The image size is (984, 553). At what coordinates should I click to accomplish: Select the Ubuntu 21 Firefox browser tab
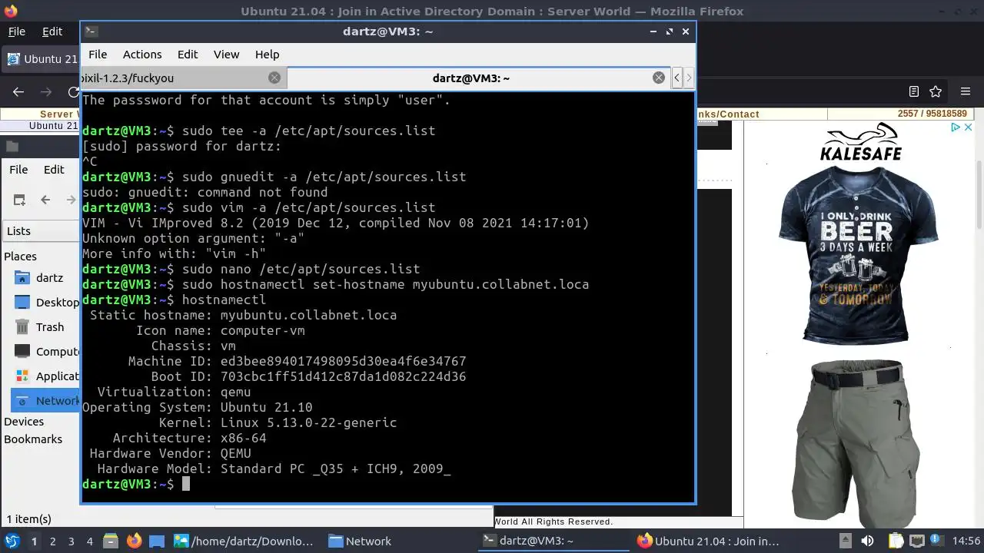(42, 59)
